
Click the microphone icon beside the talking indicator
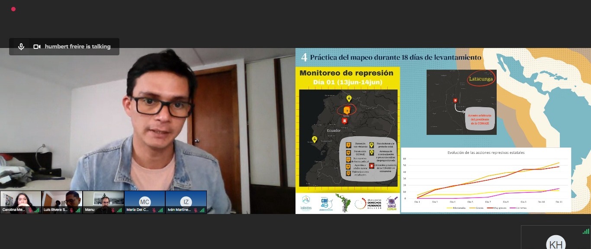pyautogui.click(x=21, y=47)
